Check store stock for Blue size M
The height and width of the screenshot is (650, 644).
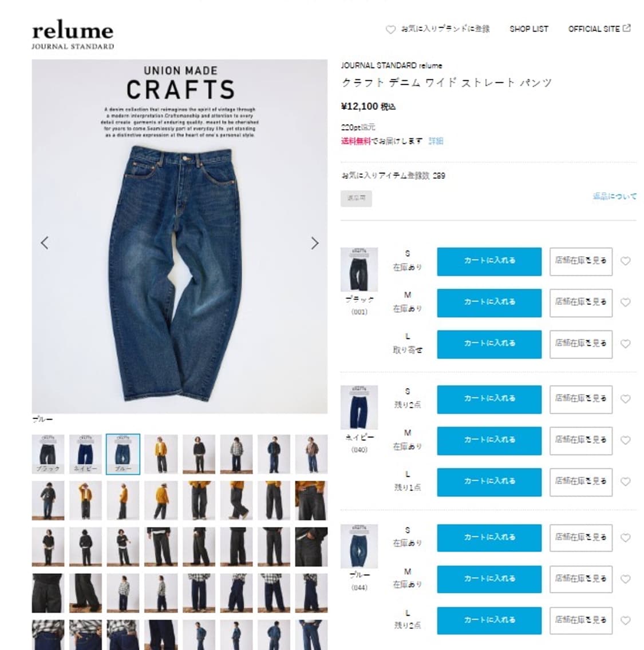point(581,580)
